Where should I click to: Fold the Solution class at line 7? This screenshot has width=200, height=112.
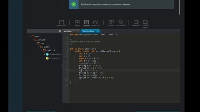(x=68, y=49)
